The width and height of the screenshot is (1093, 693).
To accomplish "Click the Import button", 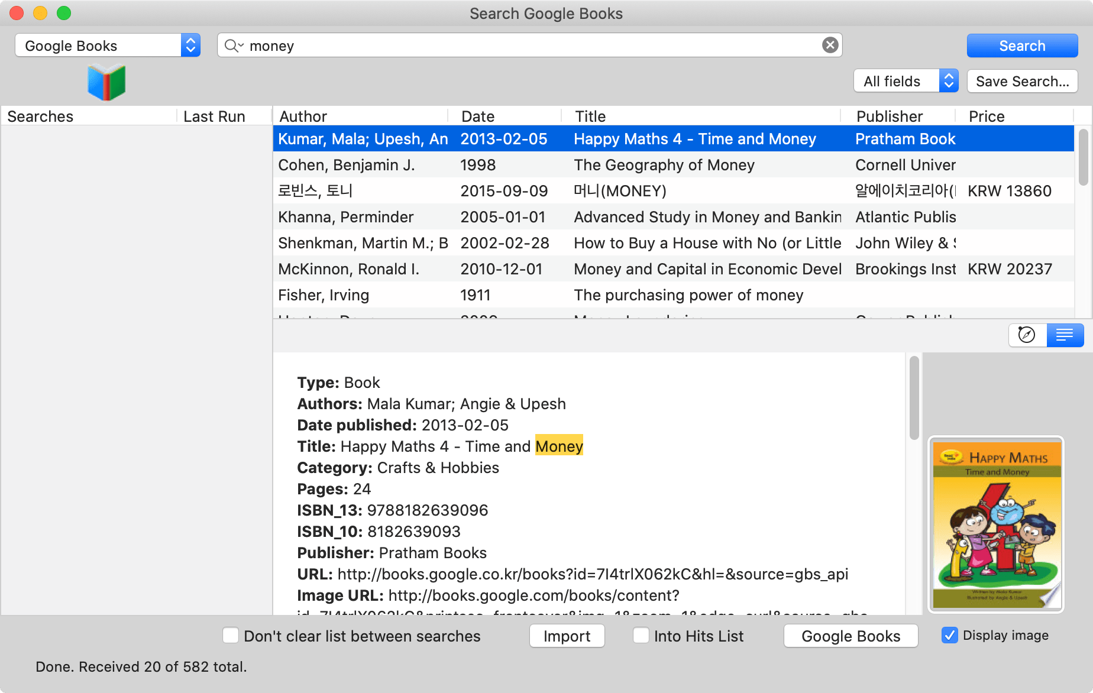I will (x=567, y=636).
